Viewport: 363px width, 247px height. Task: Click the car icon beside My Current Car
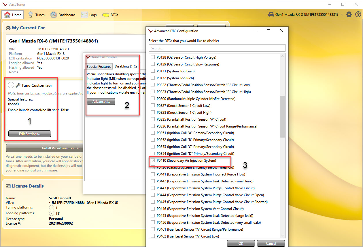(8, 28)
